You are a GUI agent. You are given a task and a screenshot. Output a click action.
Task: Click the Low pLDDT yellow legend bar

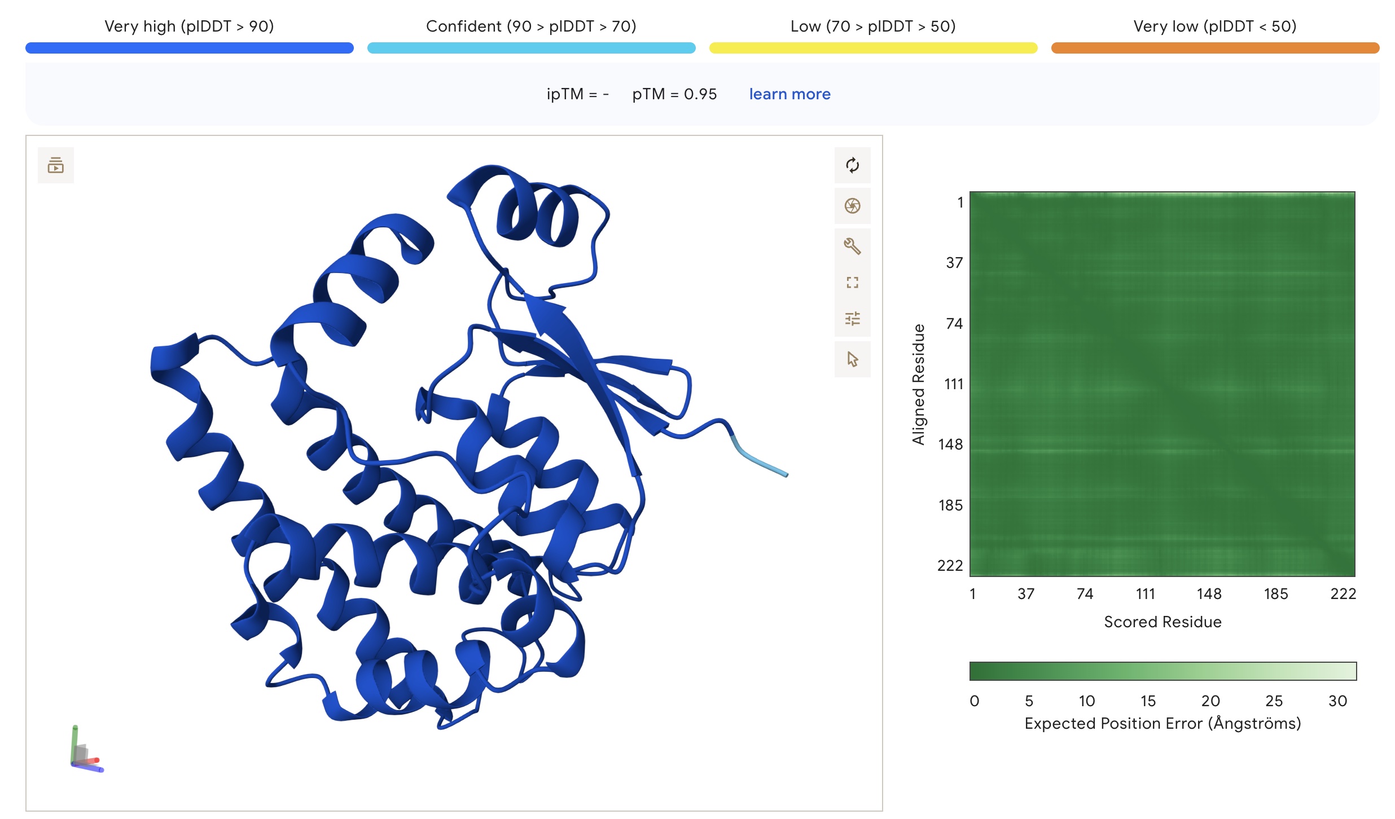[872, 49]
